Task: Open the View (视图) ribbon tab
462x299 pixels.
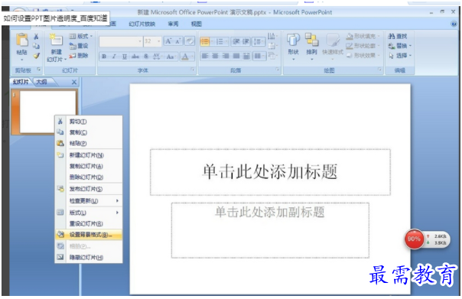Action: point(197,24)
